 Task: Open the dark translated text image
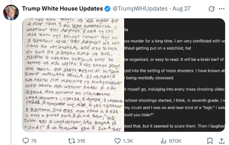click(x=174, y=75)
